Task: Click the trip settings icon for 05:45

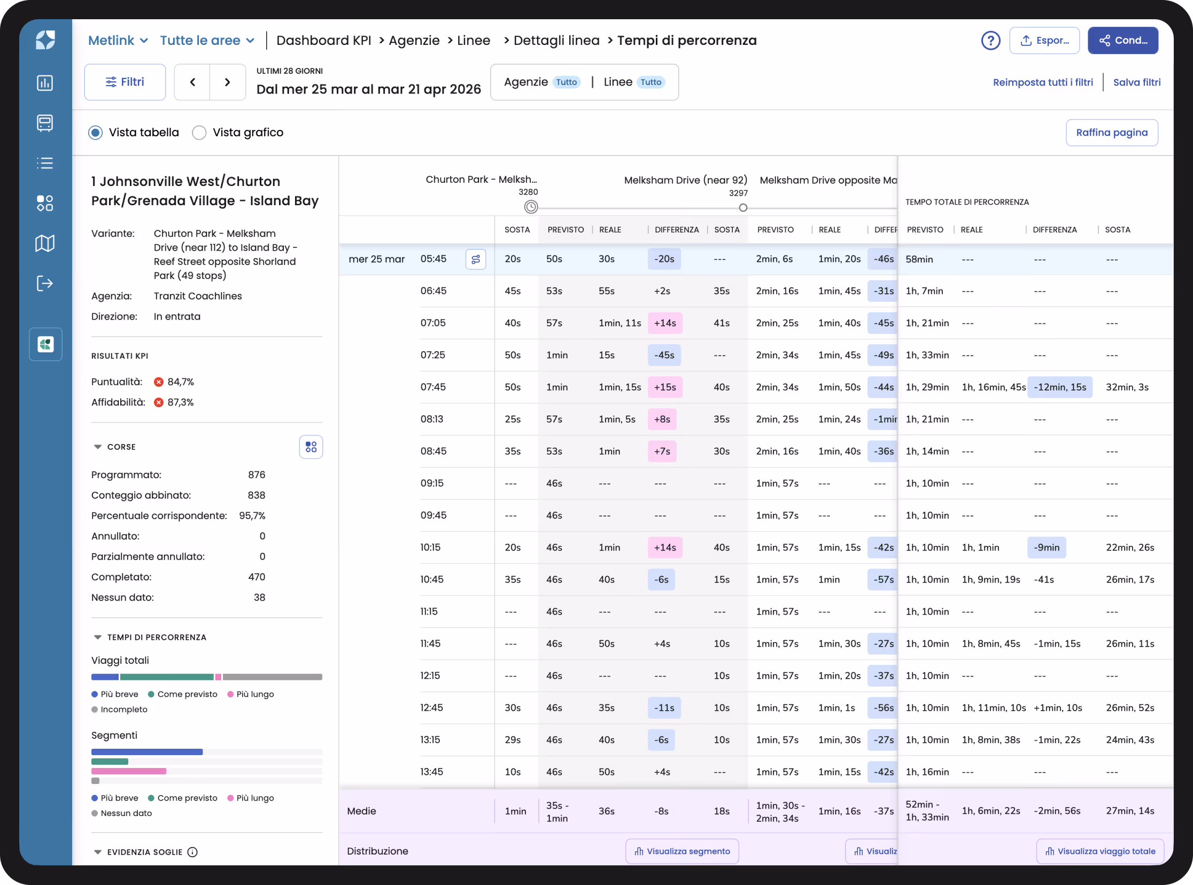Action: (x=476, y=259)
